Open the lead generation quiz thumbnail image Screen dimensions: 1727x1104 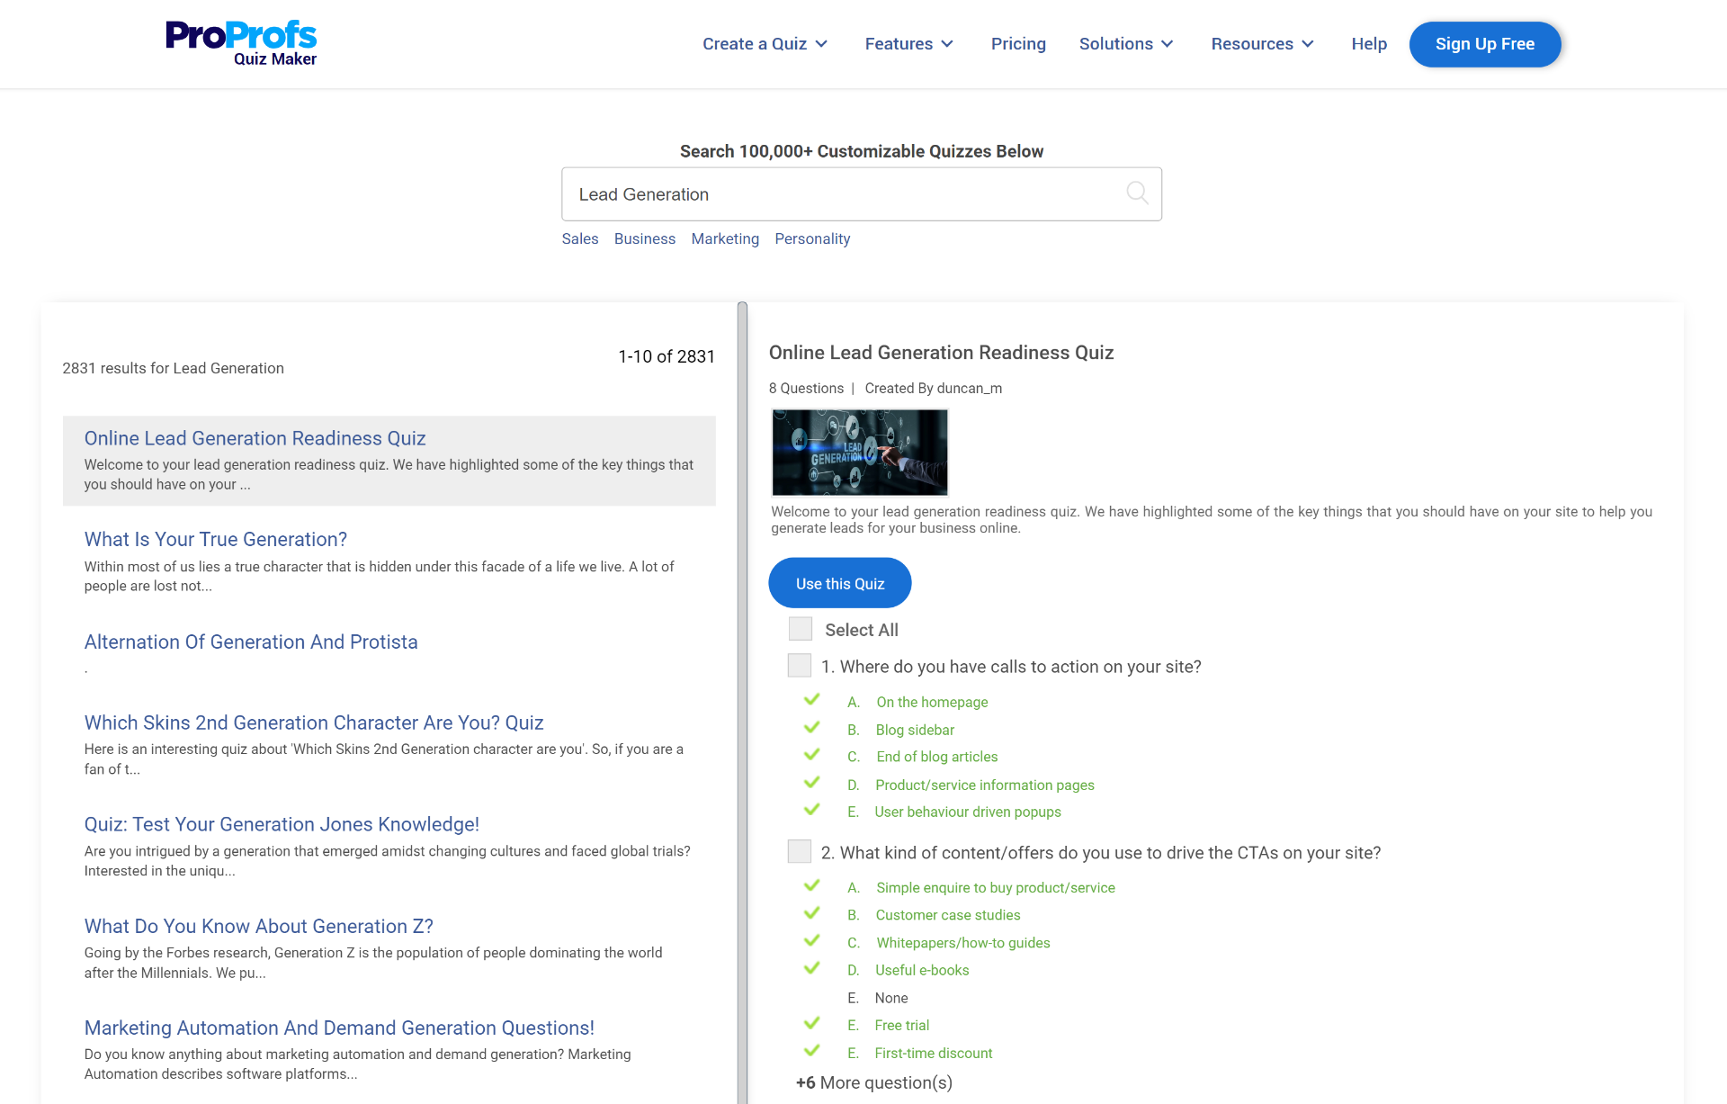tap(860, 453)
